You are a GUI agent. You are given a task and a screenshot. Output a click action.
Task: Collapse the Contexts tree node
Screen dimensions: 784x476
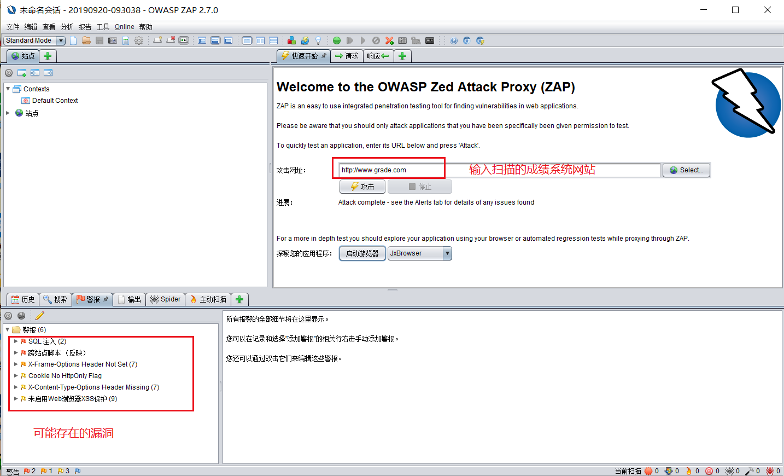click(x=8, y=89)
